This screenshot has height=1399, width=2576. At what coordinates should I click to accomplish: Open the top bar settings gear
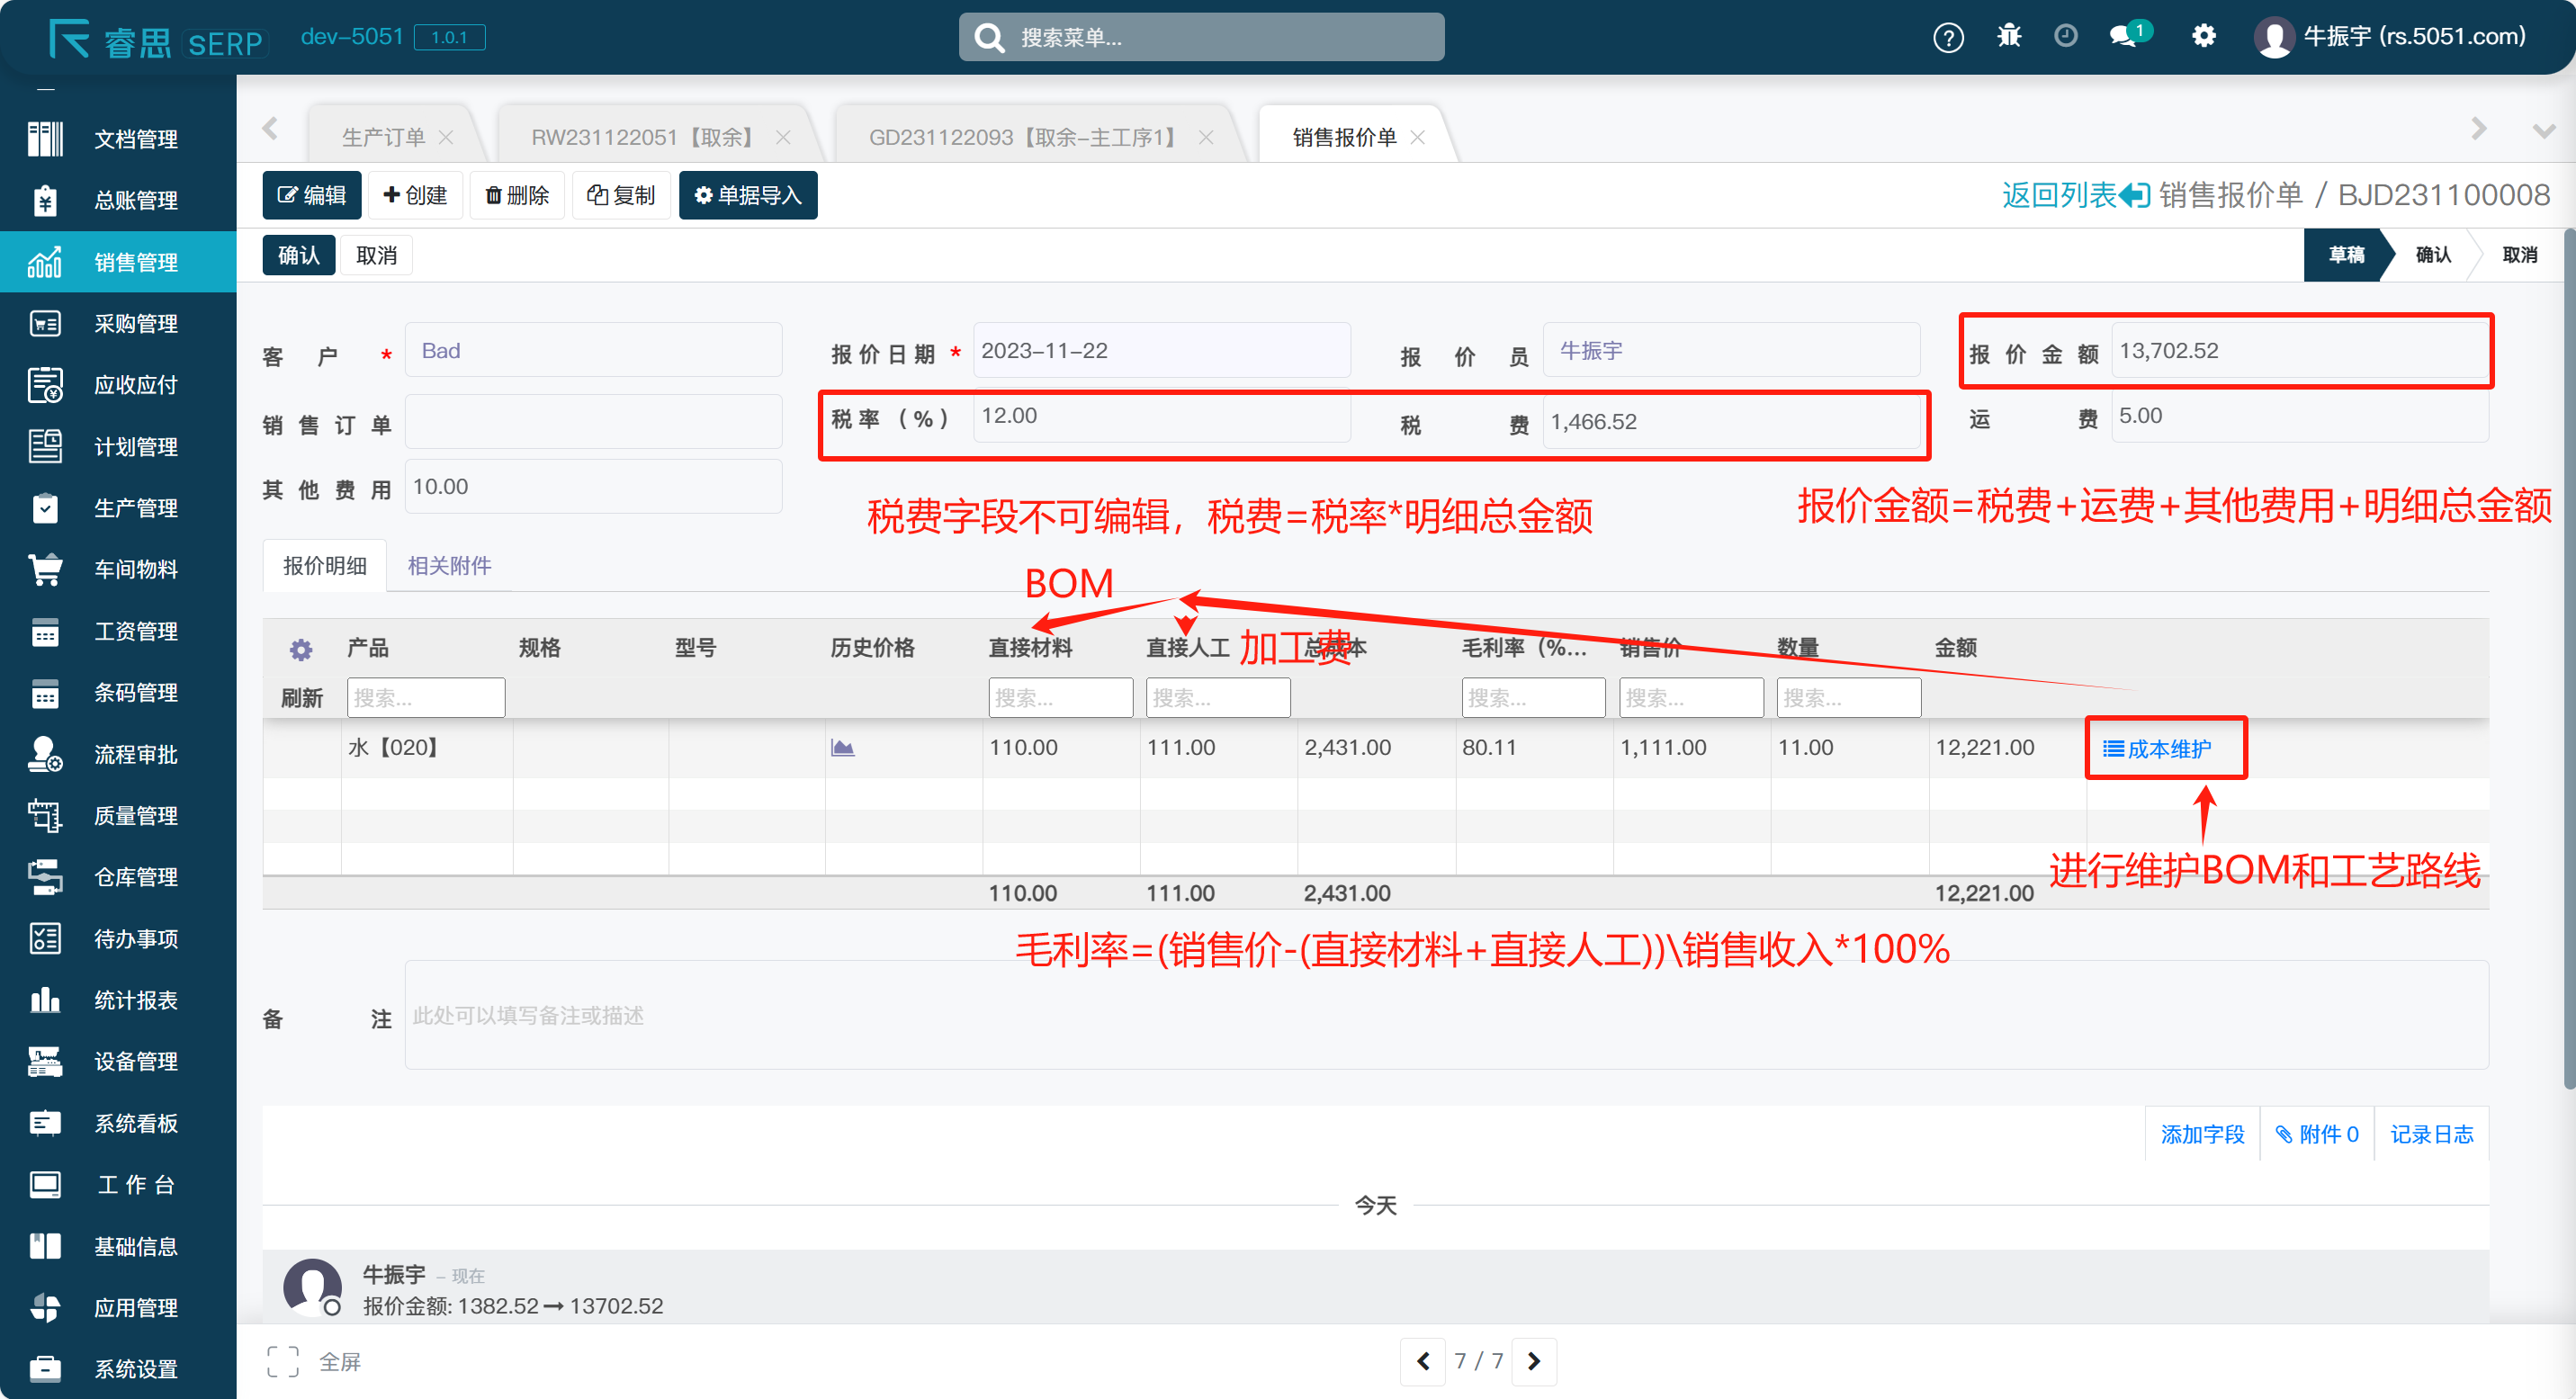coord(2203,37)
